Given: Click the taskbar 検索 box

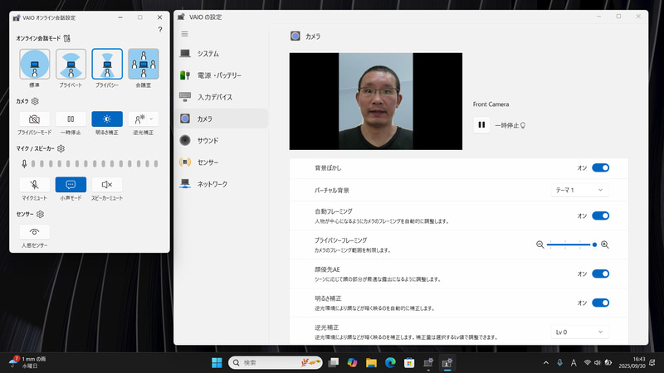Looking at the screenshot, I should pos(276,362).
